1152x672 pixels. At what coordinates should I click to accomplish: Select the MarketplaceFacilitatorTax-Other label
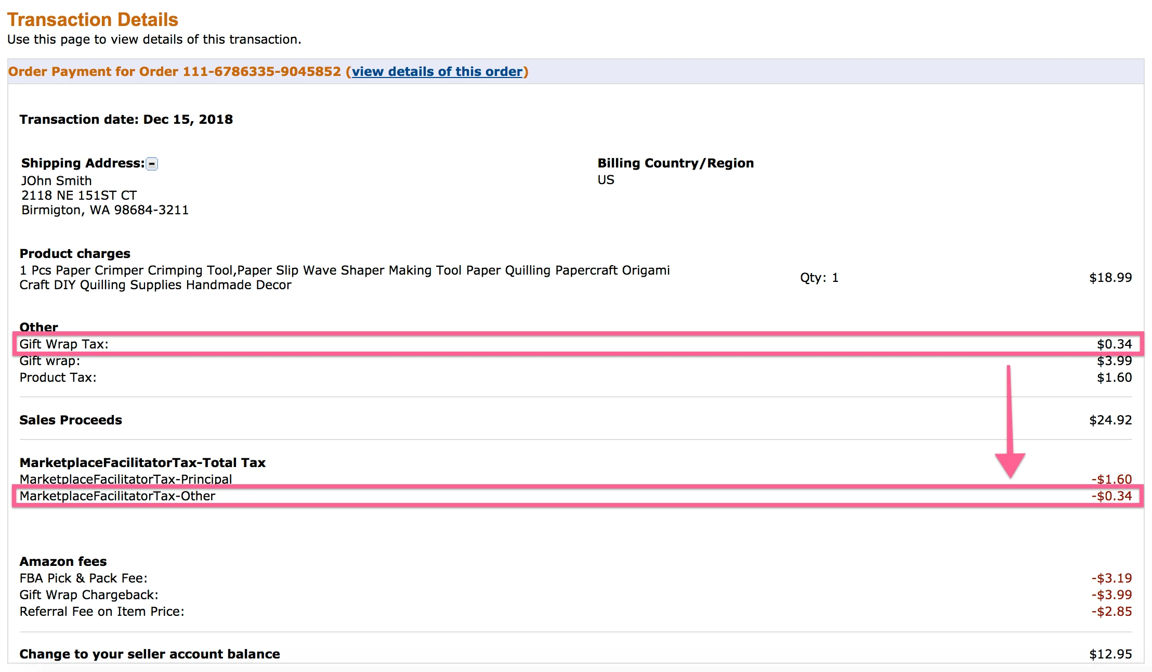[117, 496]
